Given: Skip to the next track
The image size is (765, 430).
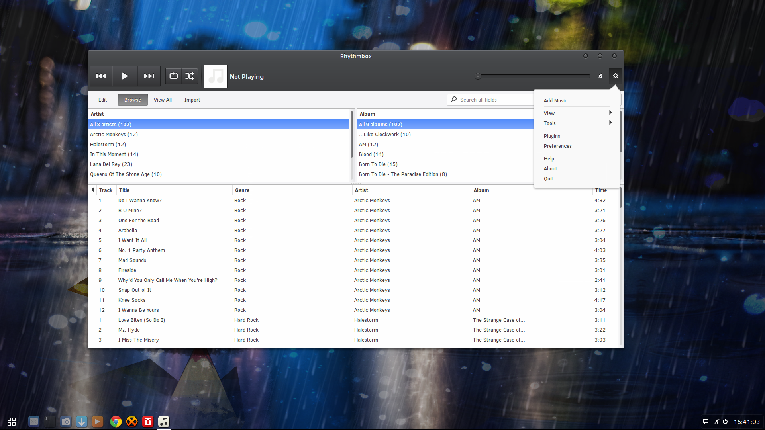Looking at the screenshot, I should 149,76.
